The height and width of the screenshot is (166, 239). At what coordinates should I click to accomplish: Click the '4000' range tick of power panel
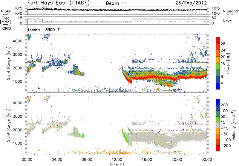[17, 41]
